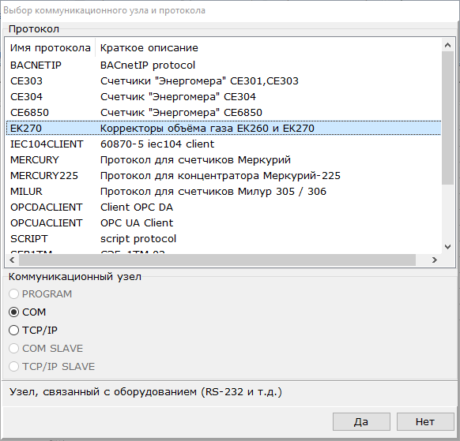Select the OPCDACLIENT protocol row
The image size is (460, 441).
pos(224,207)
